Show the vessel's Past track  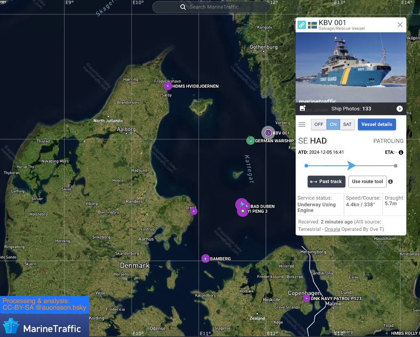pos(326,181)
